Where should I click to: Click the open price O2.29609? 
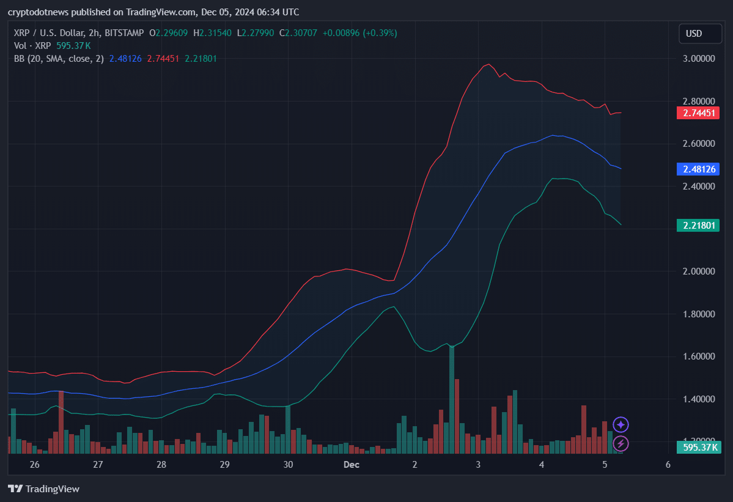point(168,33)
